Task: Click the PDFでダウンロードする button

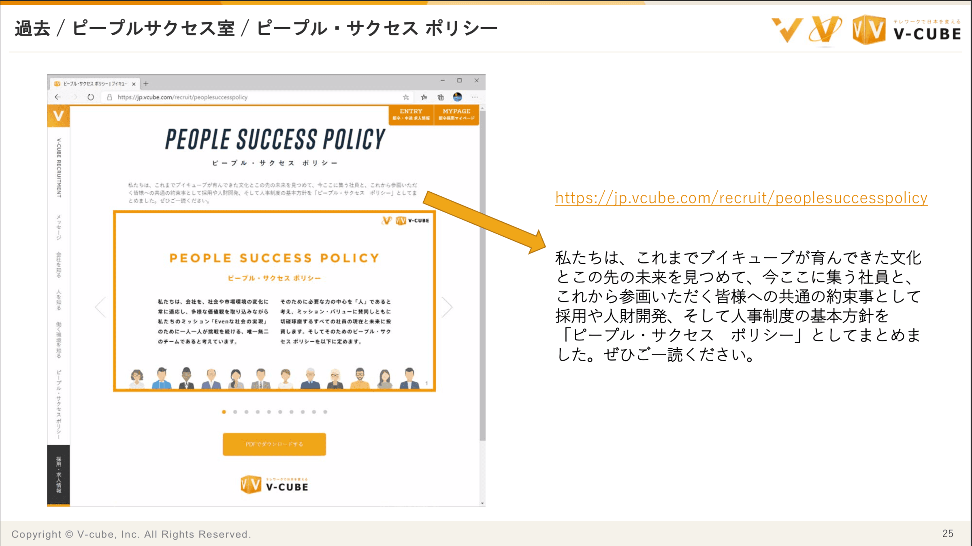Action: click(274, 444)
